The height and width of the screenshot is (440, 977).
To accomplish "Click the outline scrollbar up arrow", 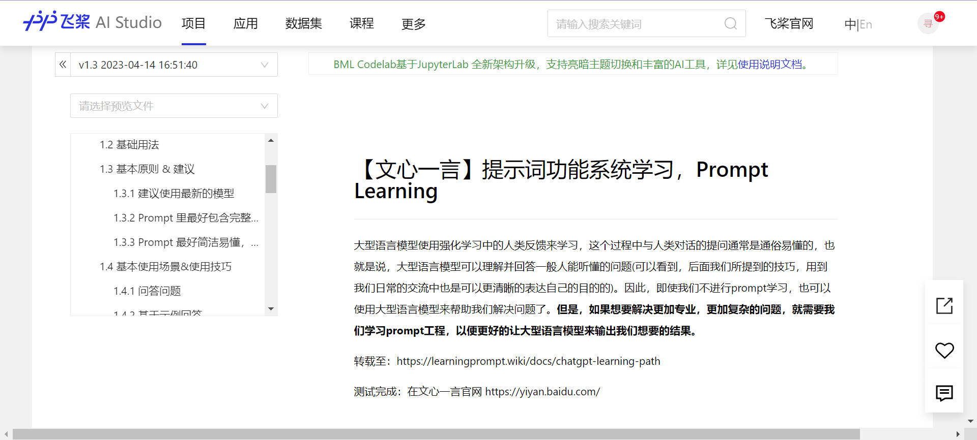I will coord(271,140).
